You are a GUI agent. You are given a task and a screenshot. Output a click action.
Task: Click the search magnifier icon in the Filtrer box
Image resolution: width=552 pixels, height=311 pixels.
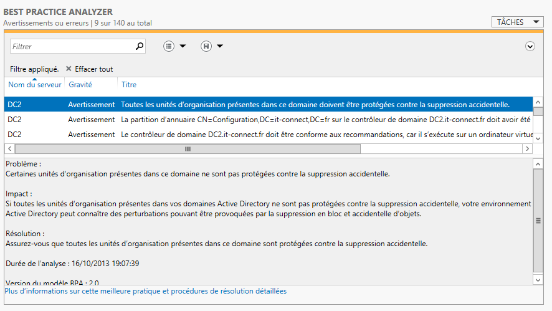(x=140, y=46)
